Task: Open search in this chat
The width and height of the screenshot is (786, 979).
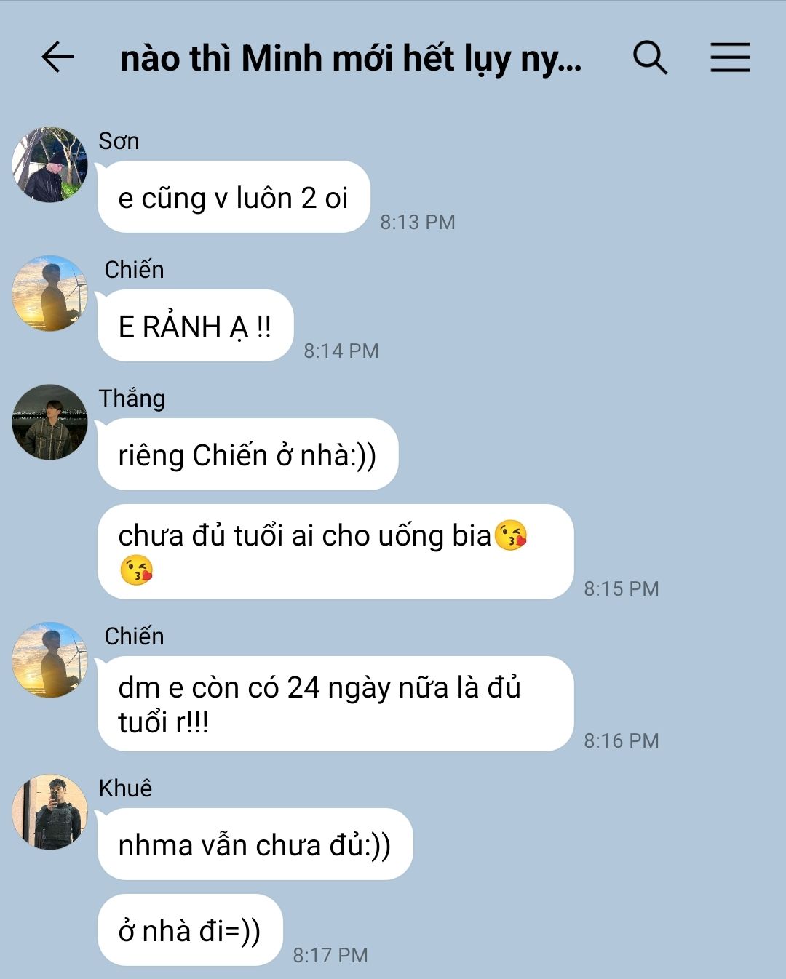Action: click(650, 57)
